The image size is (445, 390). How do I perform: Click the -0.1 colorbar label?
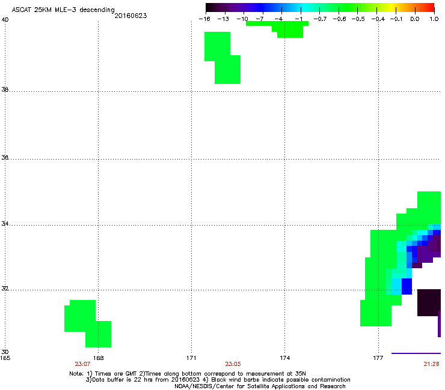pos(396,19)
